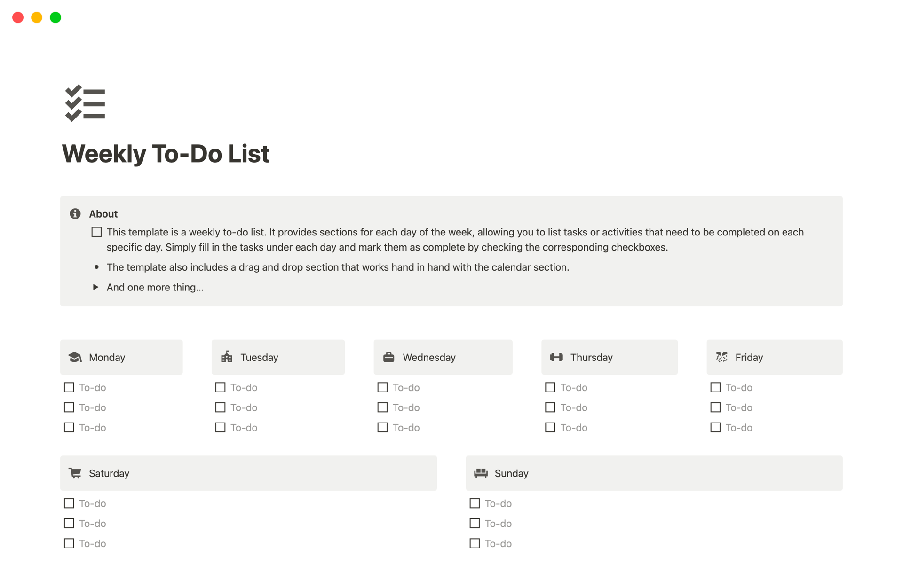This screenshot has width=903, height=564.
Task: Check the first To-do under Monday
Action: click(x=69, y=387)
